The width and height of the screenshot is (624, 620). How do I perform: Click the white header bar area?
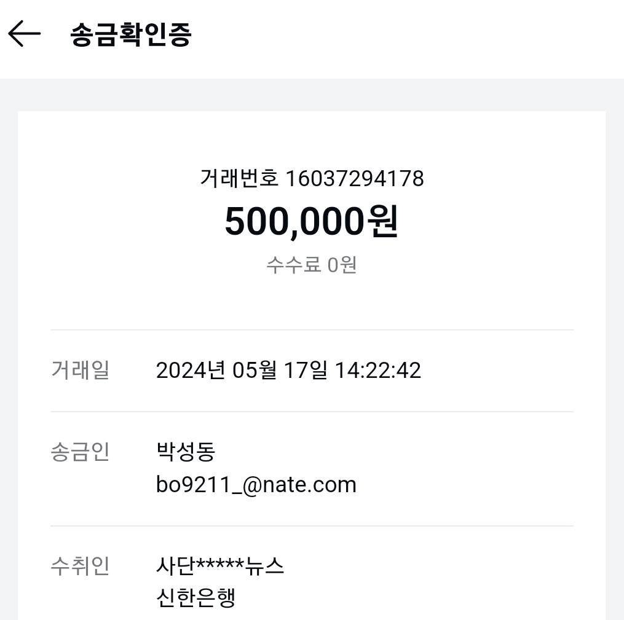(398, 39)
